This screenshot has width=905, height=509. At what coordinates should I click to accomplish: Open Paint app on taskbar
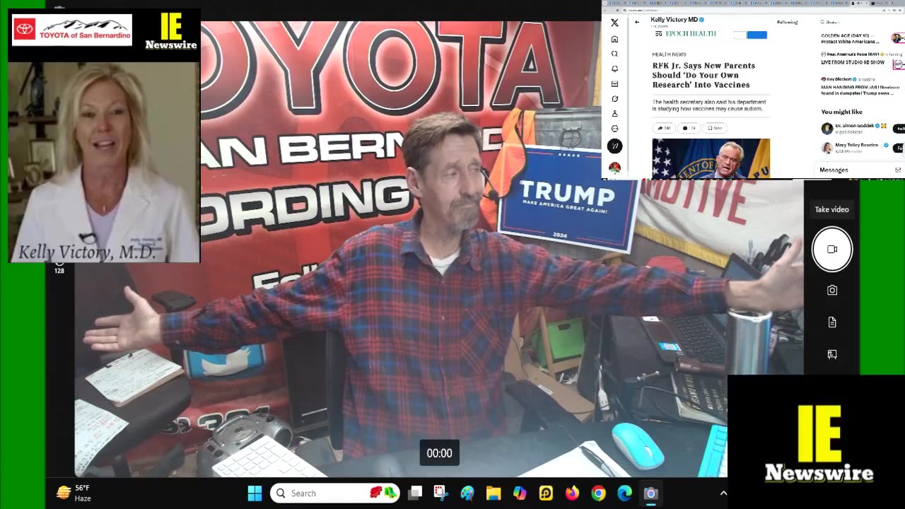click(x=467, y=493)
